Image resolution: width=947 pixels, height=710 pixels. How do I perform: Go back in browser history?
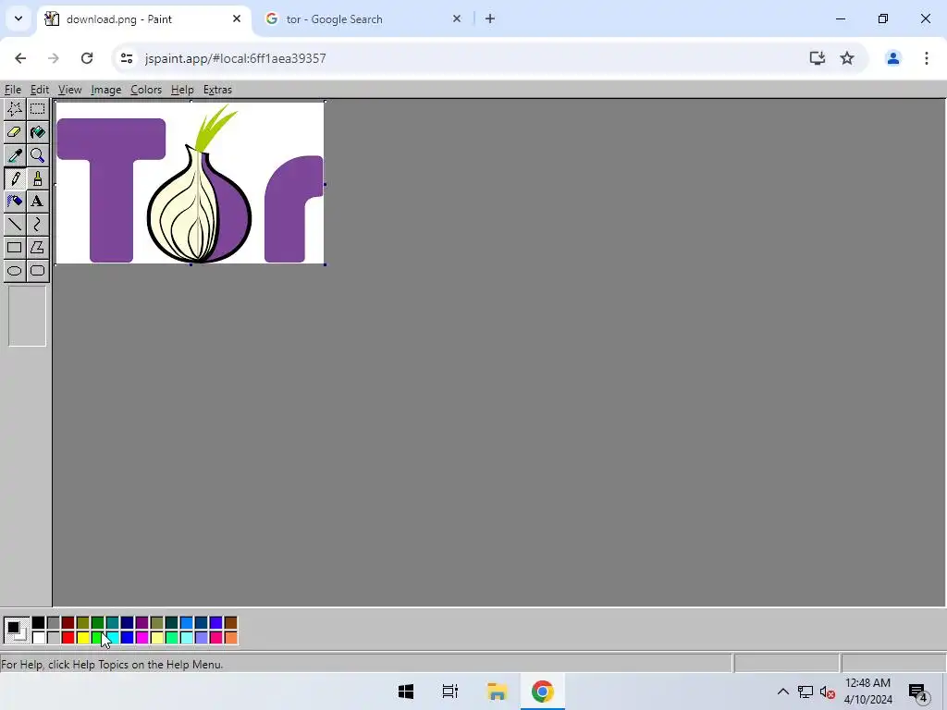[20, 58]
